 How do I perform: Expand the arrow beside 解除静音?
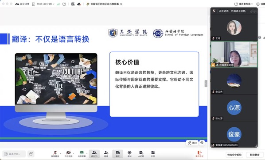click(x=61, y=154)
